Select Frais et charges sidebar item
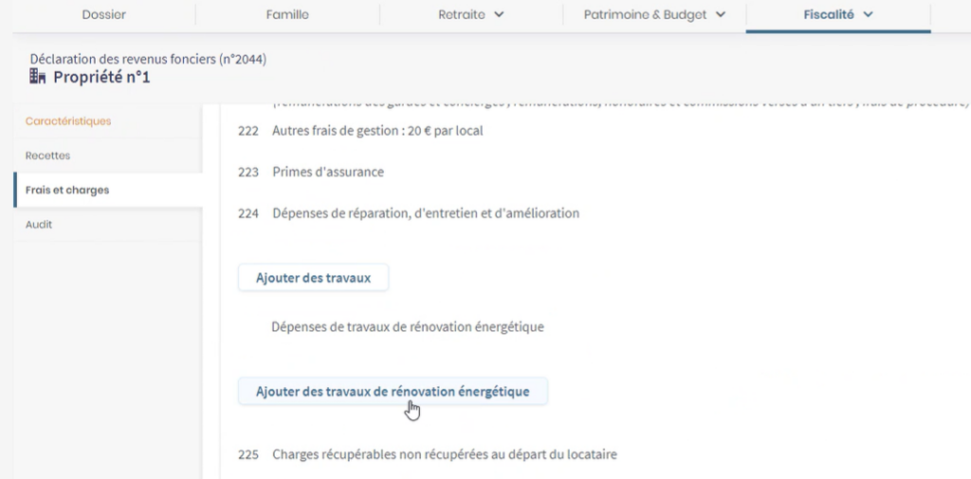This screenshot has height=479, width=971. pyautogui.click(x=66, y=190)
